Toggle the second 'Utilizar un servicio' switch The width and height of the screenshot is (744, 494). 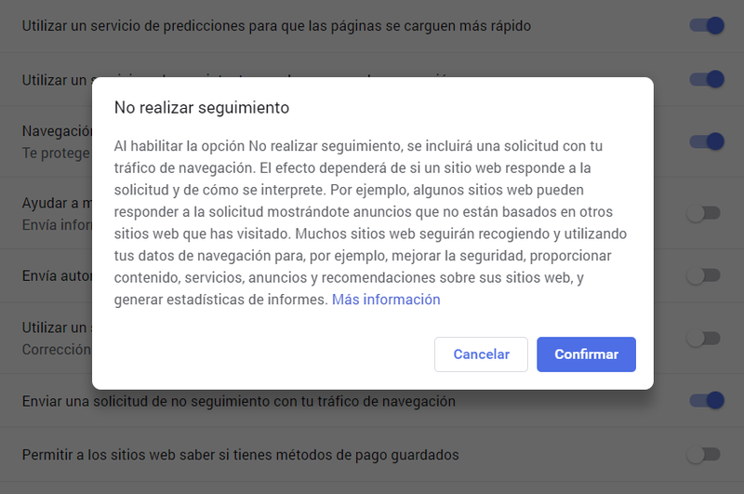707,79
